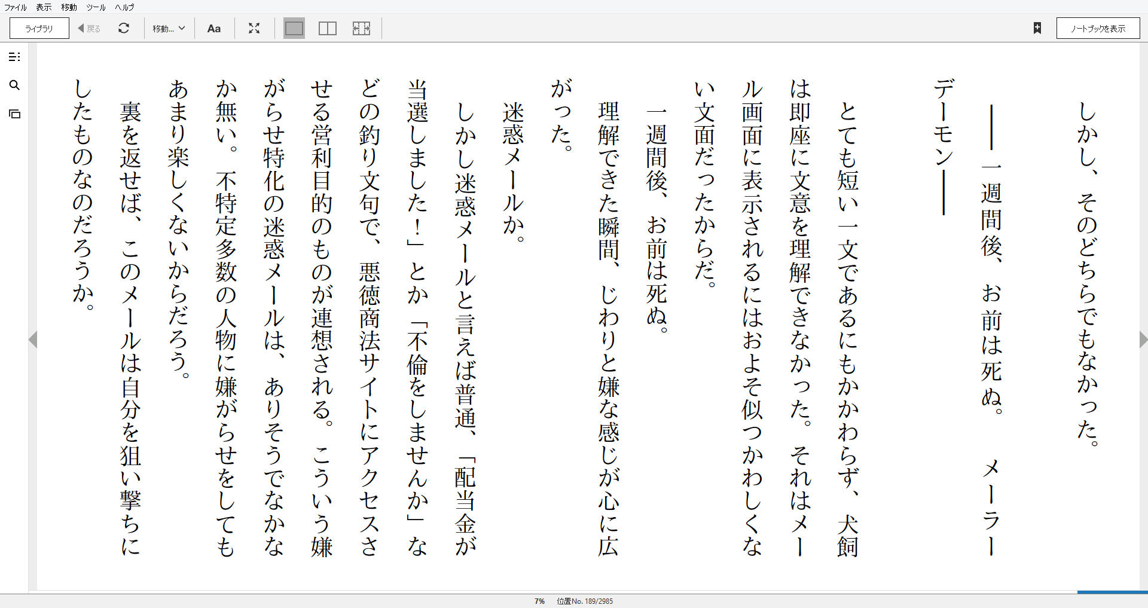Click the 戻る back button

pos(89,28)
